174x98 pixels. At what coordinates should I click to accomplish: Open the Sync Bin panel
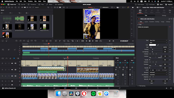(x=22, y=5)
